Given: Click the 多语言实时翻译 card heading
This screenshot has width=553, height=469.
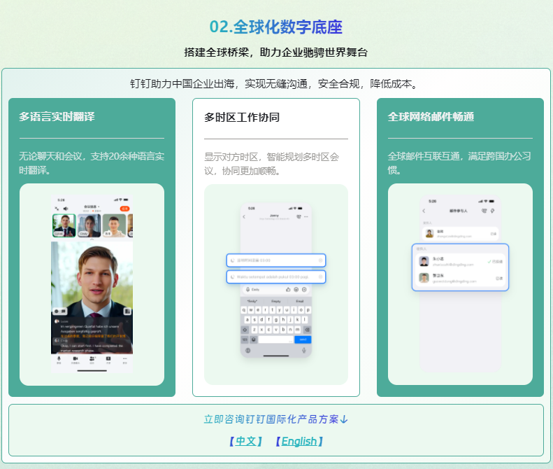Looking at the screenshot, I should [57, 117].
